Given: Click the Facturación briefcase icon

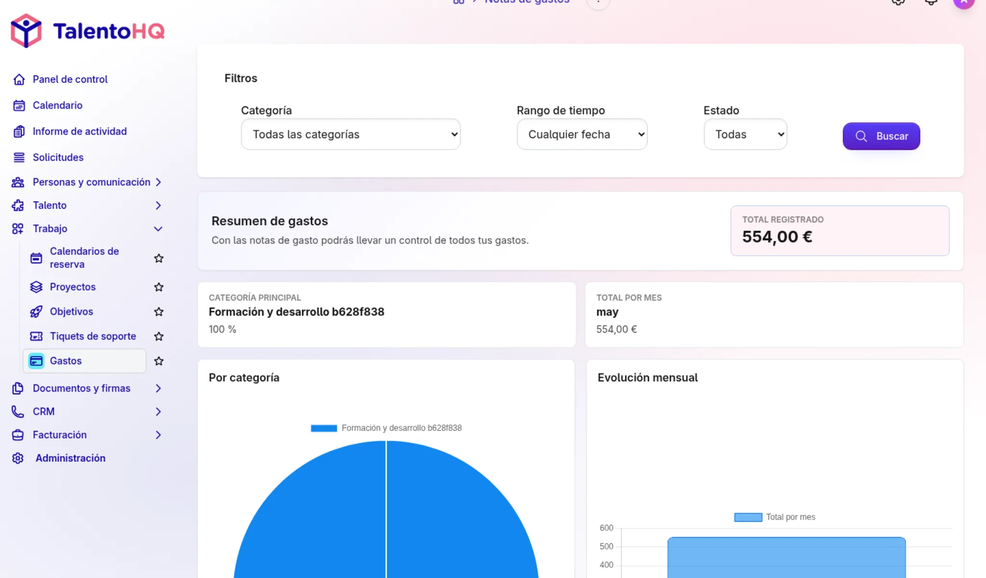Looking at the screenshot, I should tap(18, 435).
